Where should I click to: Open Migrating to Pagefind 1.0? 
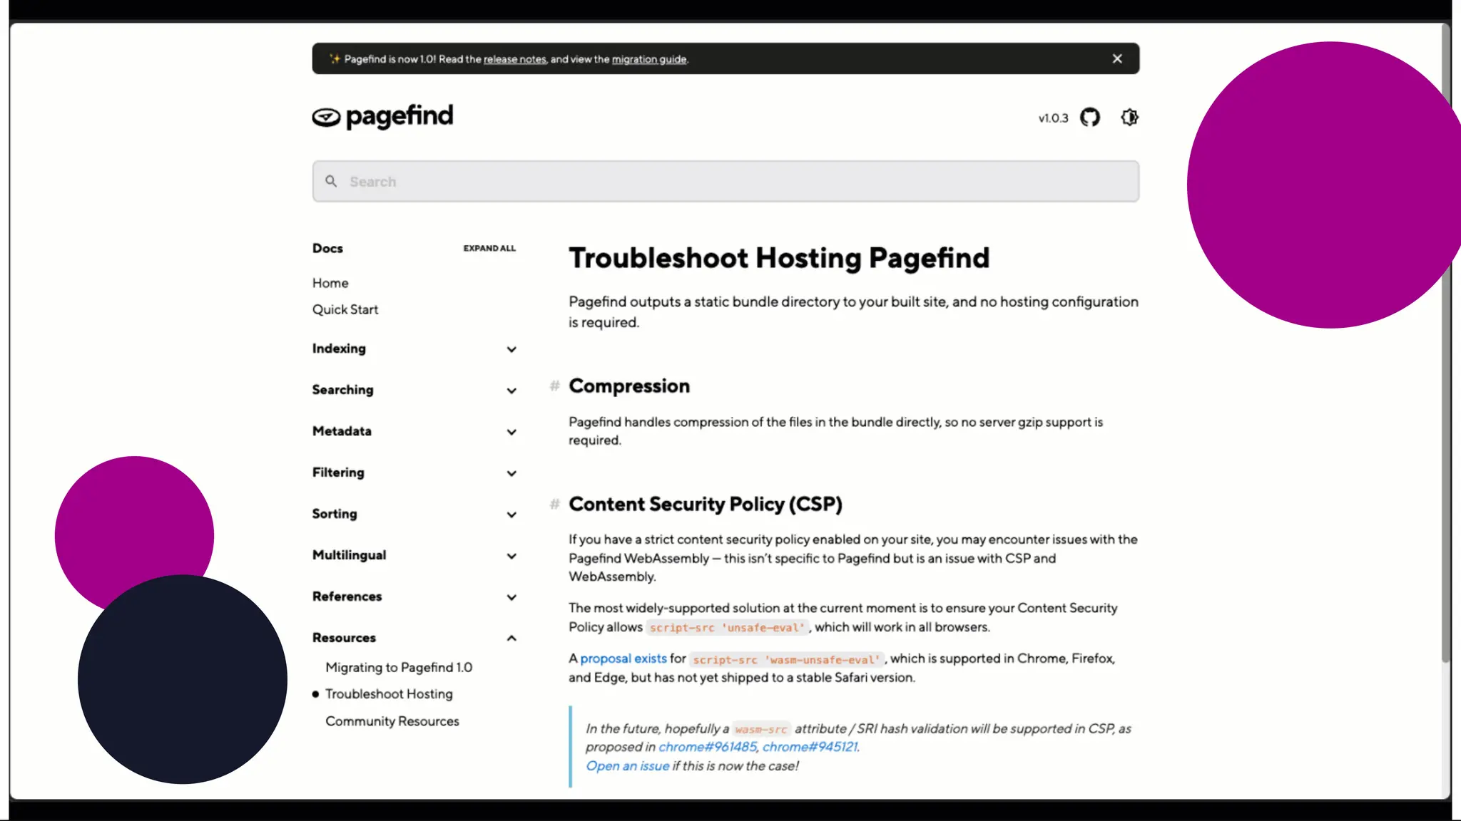click(x=398, y=667)
